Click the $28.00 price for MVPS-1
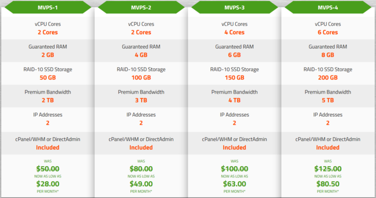This screenshot has width=376, height=198. 47,184
